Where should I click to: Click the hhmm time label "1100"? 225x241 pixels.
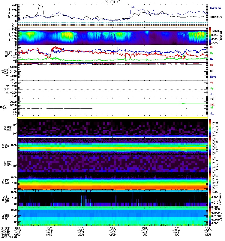176,235
